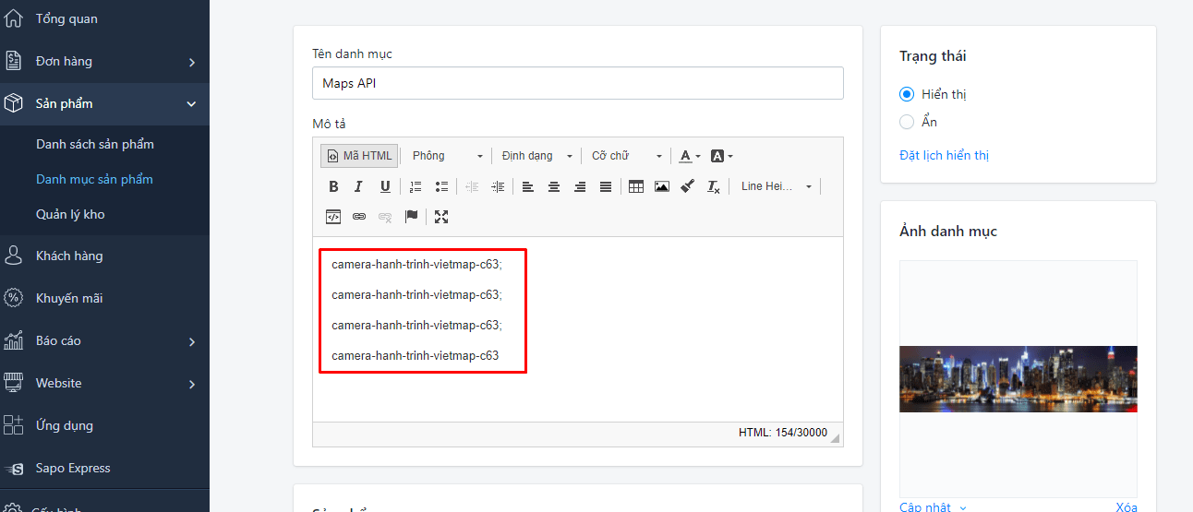The height and width of the screenshot is (512, 1193).
Task: Click the editor resize handle corner
Action: 836,438
